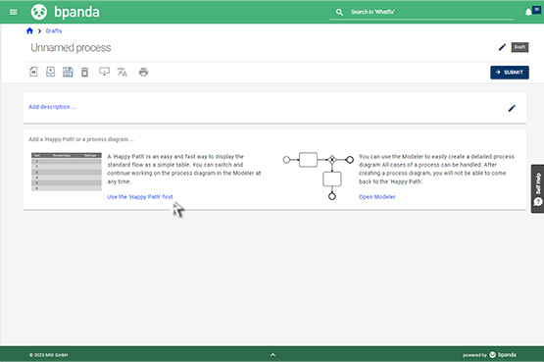This screenshot has width=544, height=362.
Task: Click the file document toolbar icon
Action: coord(33,72)
